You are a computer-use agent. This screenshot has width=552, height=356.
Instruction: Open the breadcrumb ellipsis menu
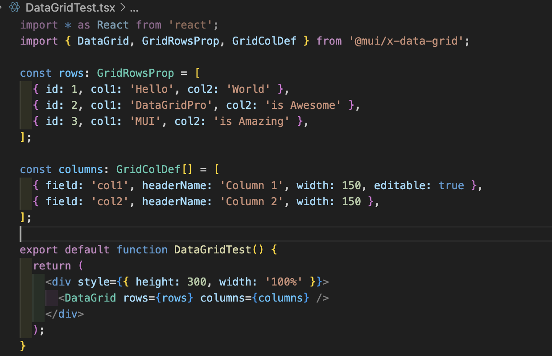coord(134,8)
